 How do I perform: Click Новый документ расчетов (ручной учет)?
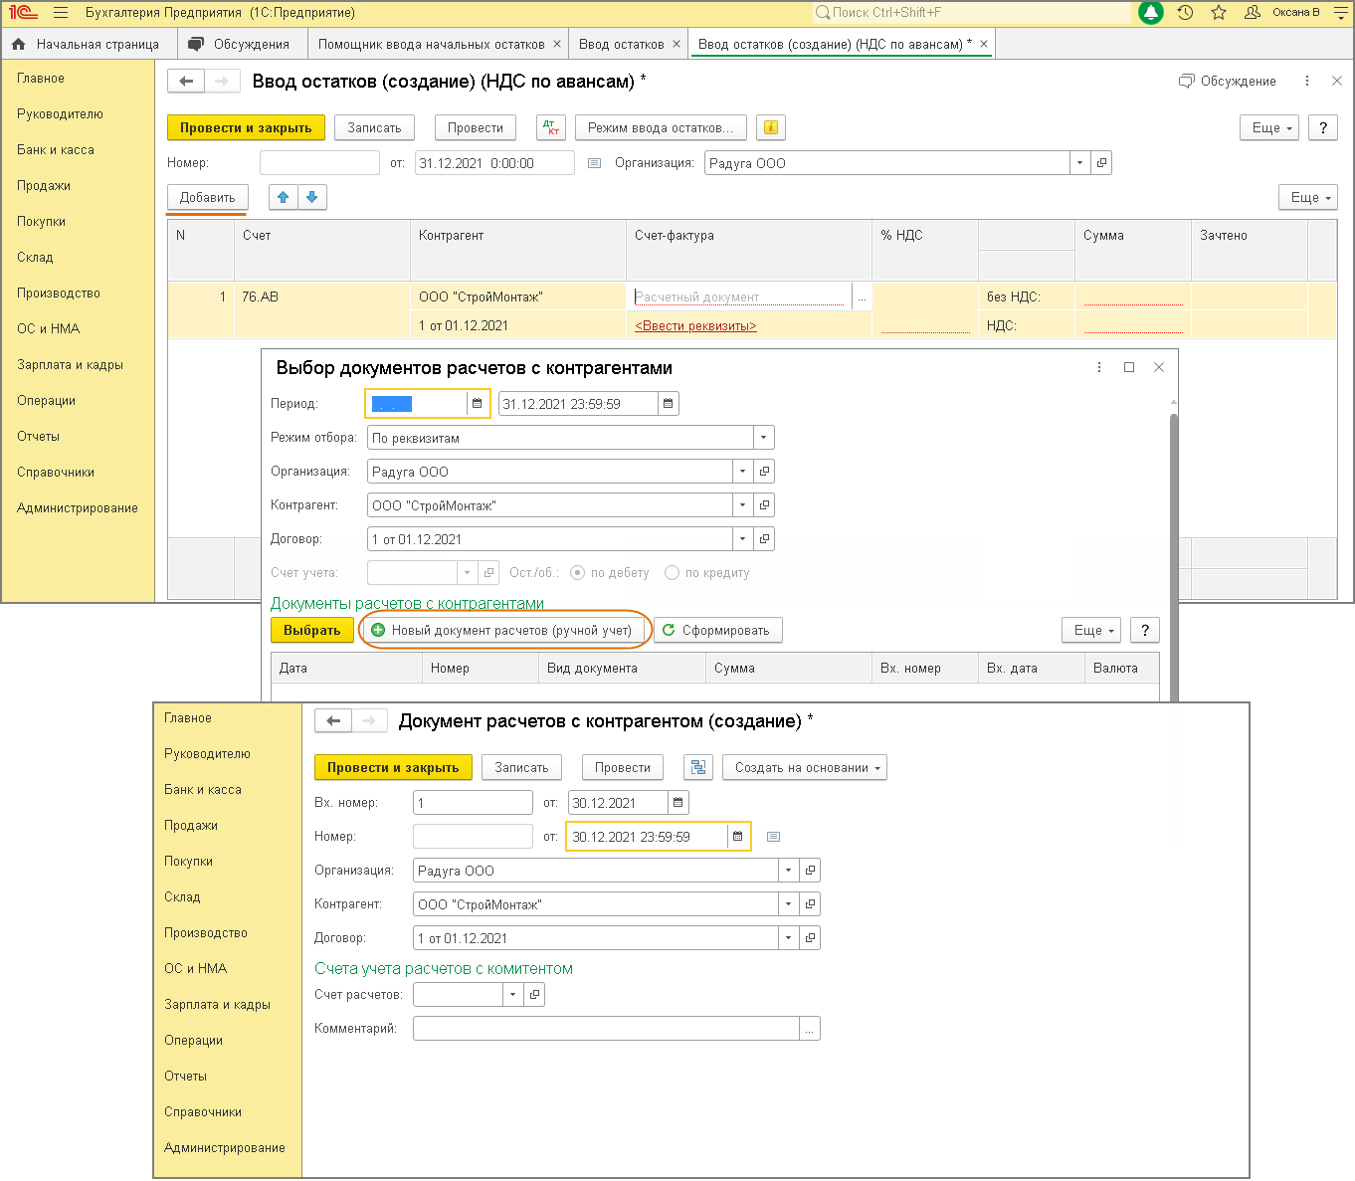pos(503,630)
